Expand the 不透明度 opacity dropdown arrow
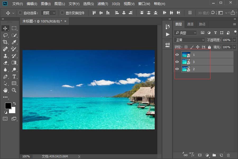238x159 pixels. tap(234, 40)
